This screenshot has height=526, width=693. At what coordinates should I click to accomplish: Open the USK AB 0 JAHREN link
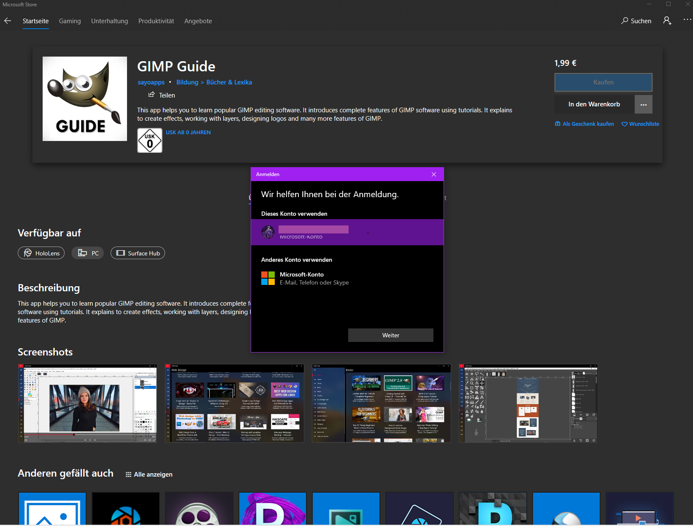tap(188, 133)
